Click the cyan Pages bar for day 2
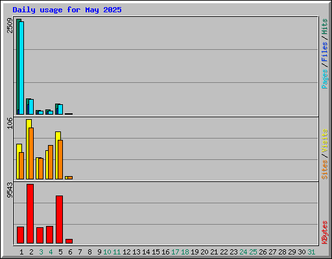 coord(31,107)
